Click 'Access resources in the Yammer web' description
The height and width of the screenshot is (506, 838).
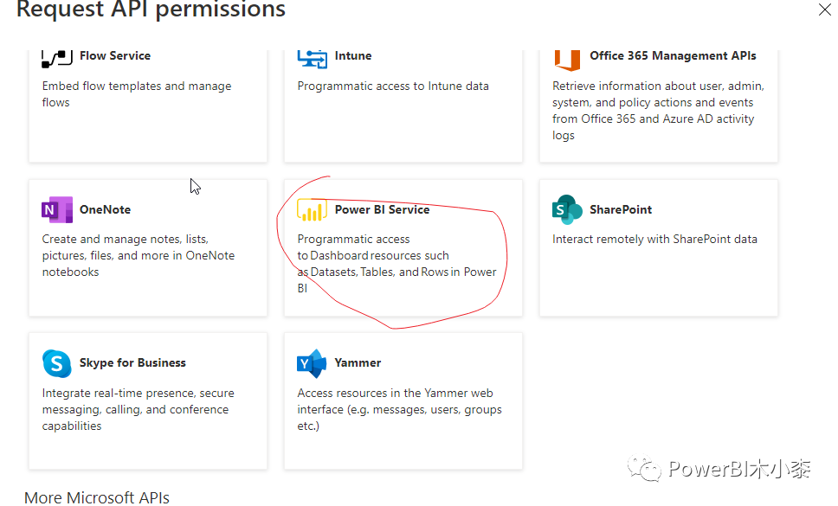click(x=399, y=409)
